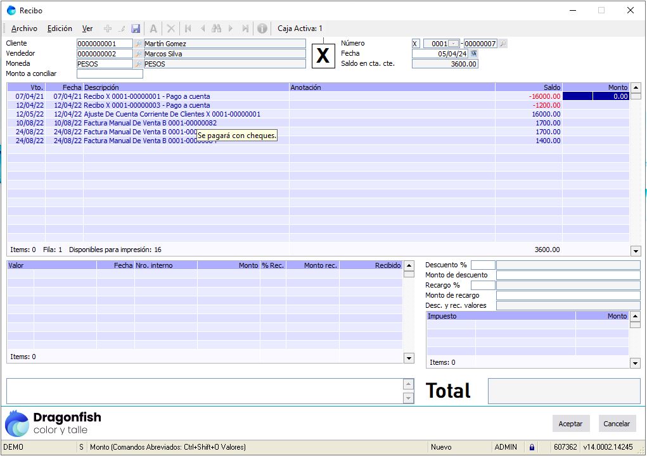Go to first record icon
The width and height of the screenshot is (647, 456).
tap(188, 28)
